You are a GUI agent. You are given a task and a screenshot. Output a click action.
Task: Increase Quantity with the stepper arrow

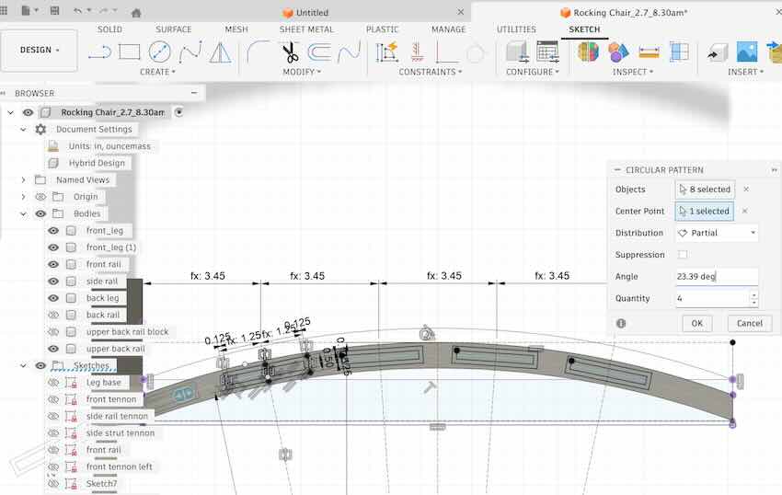(x=753, y=295)
